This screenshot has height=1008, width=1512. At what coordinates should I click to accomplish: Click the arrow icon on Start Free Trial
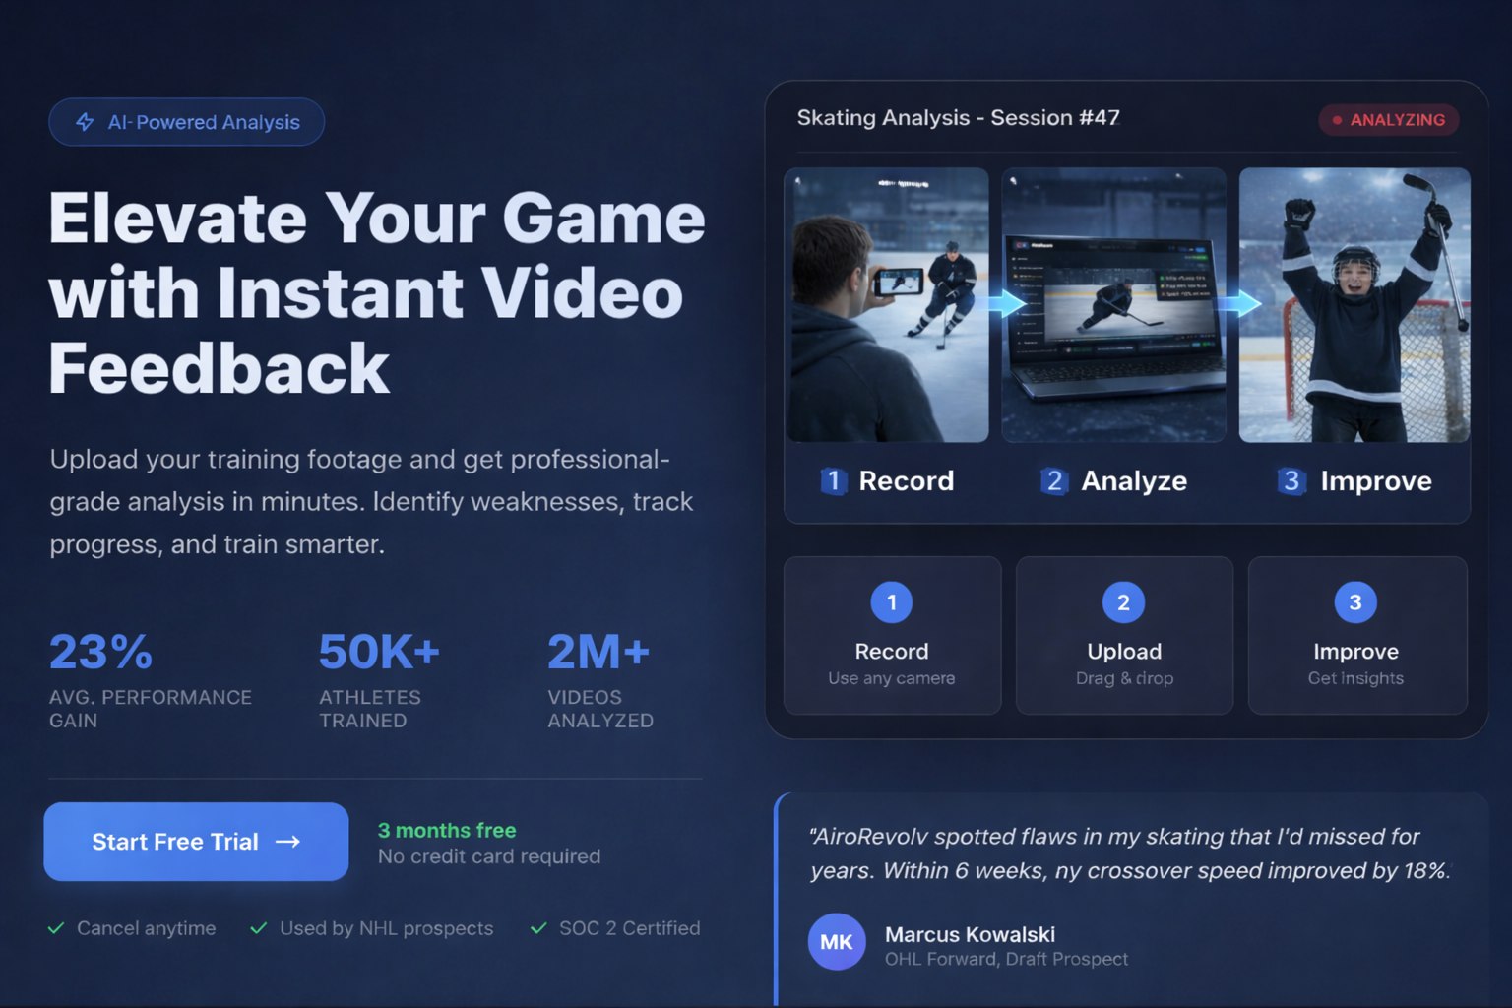(x=287, y=842)
